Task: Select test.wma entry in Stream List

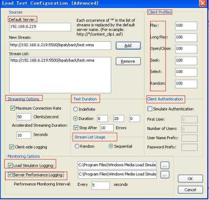Action: click(x=52, y=60)
